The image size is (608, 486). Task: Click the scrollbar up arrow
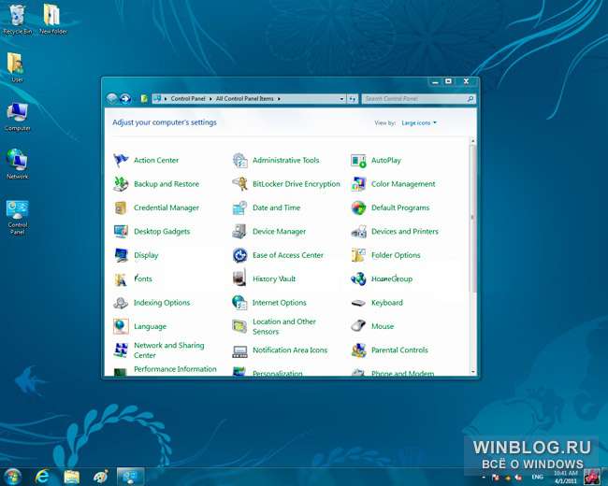click(x=472, y=140)
